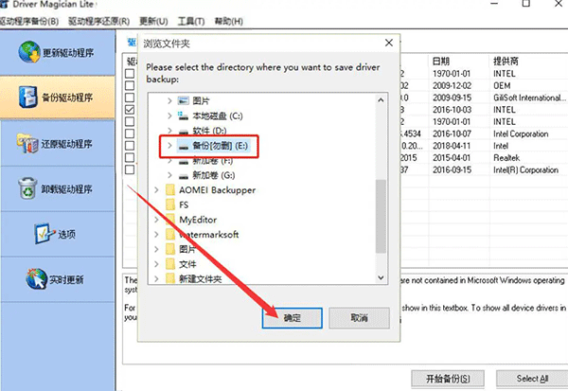
Task: Expand the 图片 library node at tree top
Action: point(169,100)
